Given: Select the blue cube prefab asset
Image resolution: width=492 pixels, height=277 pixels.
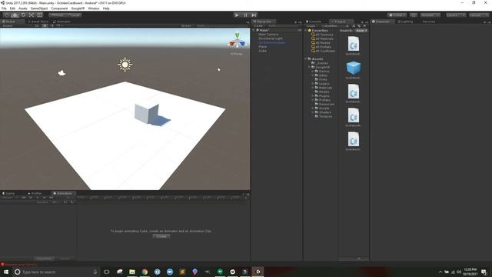Looking at the screenshot, I should point(354,68).
